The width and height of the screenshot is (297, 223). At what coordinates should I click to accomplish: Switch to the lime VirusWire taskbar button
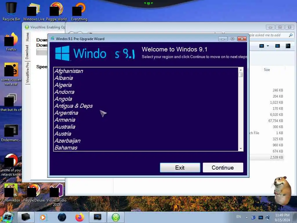116,217
